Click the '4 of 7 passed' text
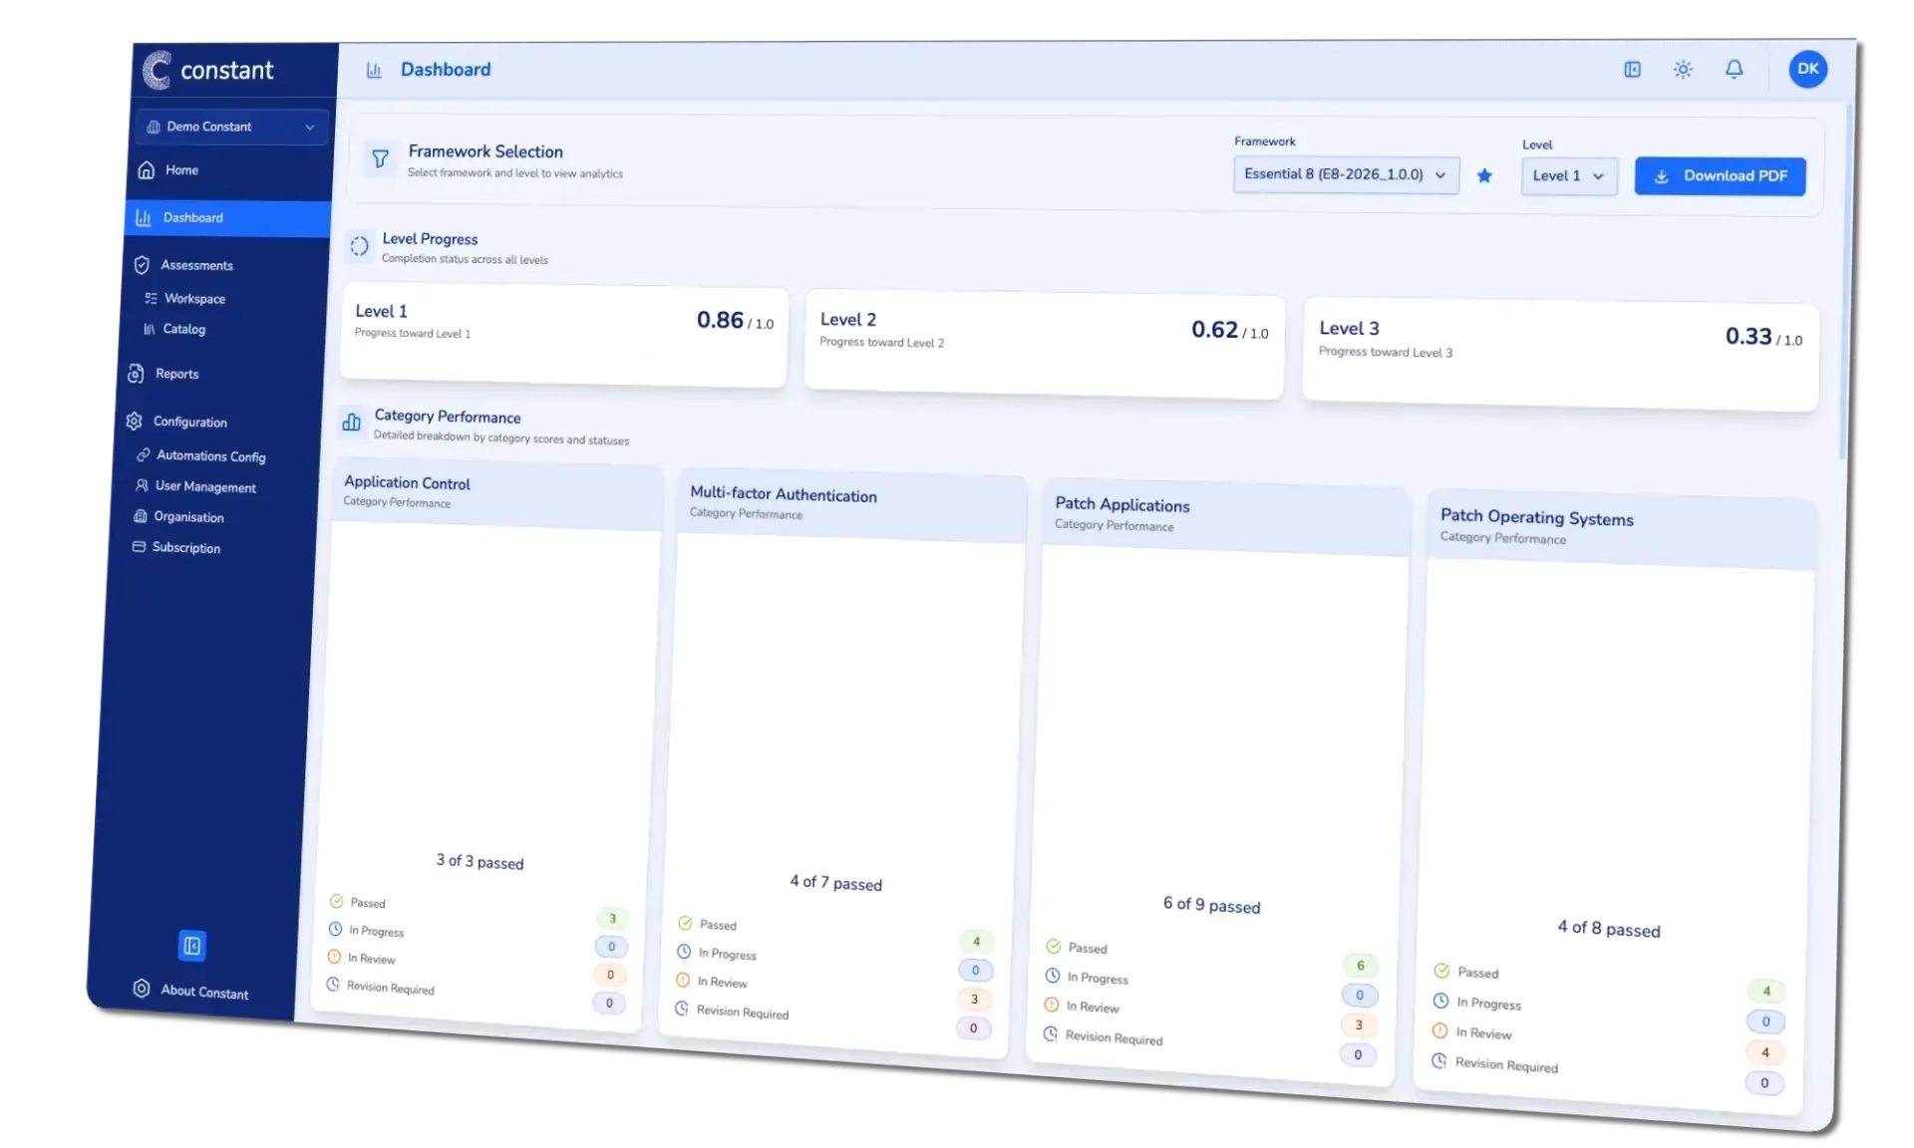The width and height of the screenshot is (1914, 1148). [835, 883]
